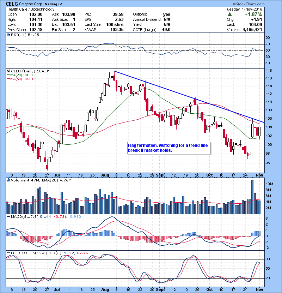Click the MACD signal value -0.786

coord(60,217)
